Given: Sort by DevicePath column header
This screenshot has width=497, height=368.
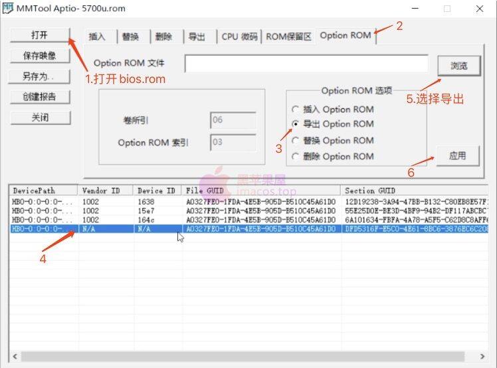Looking at the screenshot, I should click(x=43, y=191).
